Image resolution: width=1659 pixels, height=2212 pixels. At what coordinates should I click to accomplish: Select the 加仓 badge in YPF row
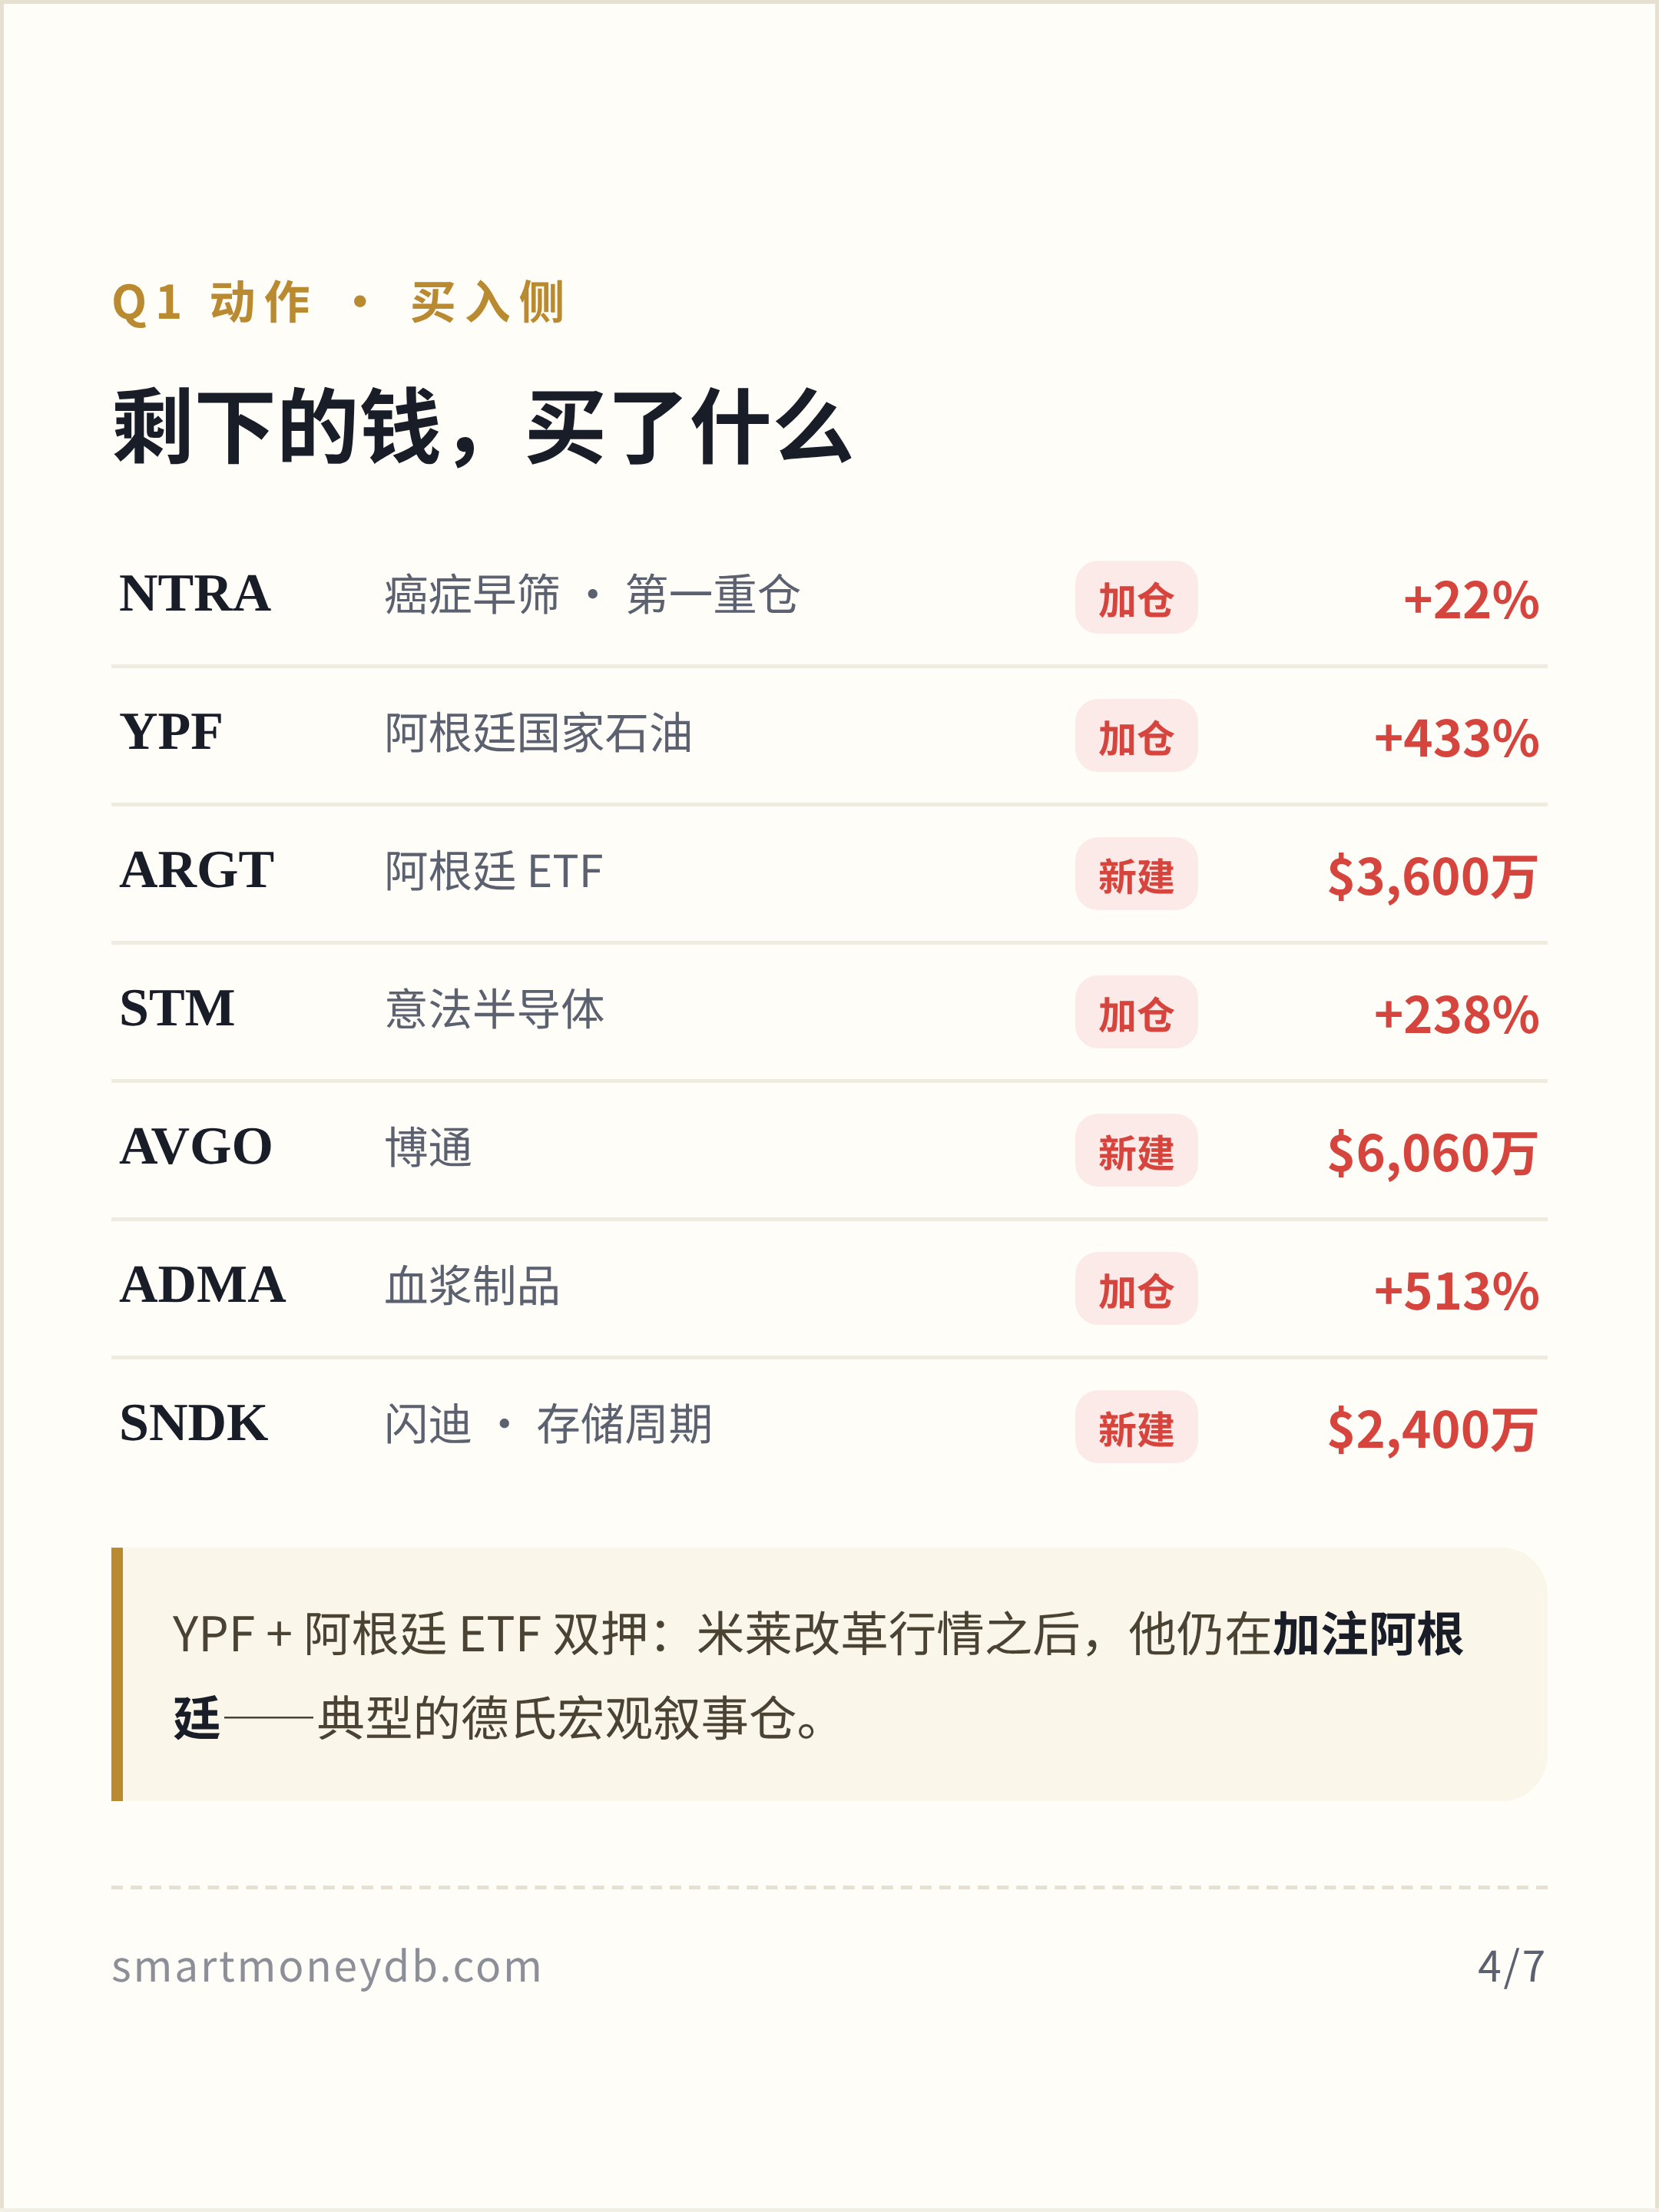pyautogui.click(x=1136, y=736)
